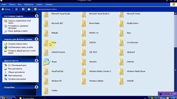This screenshot has width=177, height=99.
Task: Collapse the Другие места panel
Action: [x=37, y=61]
